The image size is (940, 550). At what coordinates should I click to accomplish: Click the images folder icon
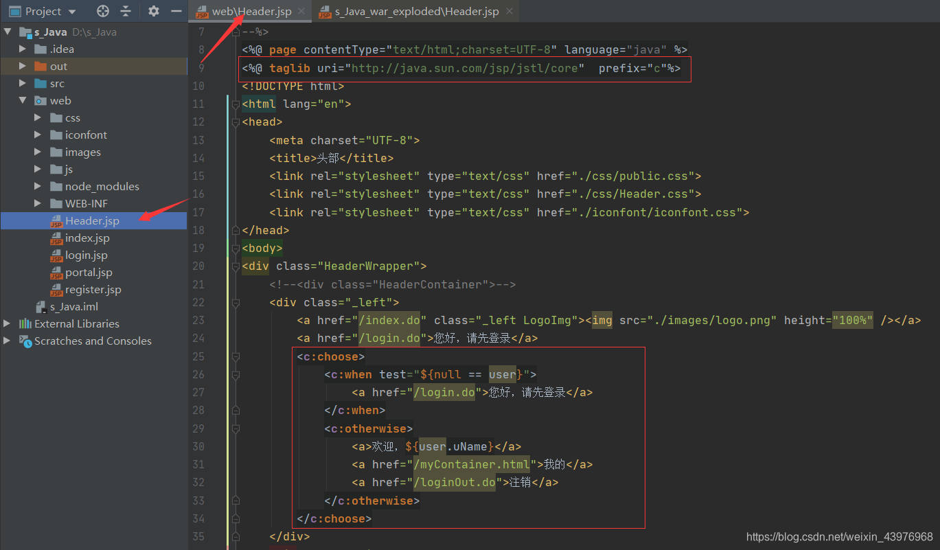[56, 152]
